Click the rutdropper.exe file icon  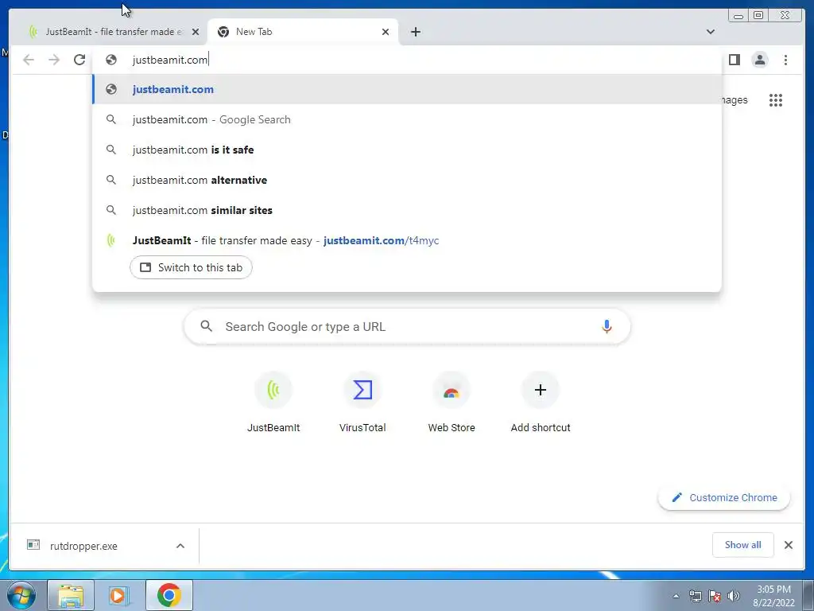(x=33, y=545)
